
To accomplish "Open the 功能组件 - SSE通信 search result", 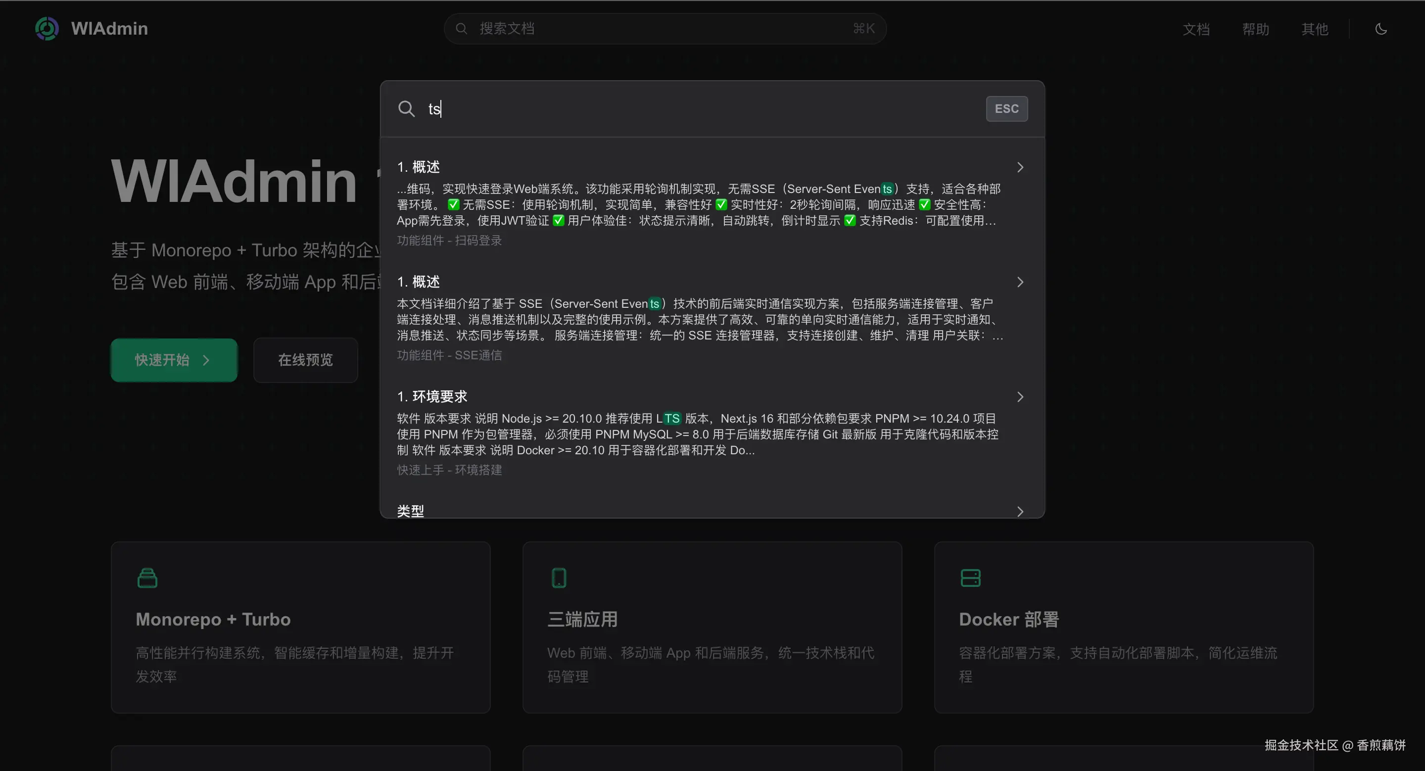I will tap(712, 319).
